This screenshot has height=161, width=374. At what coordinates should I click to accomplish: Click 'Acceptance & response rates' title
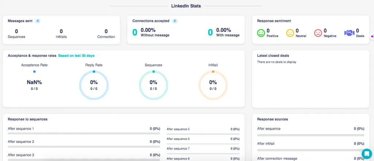click(32, 56)
